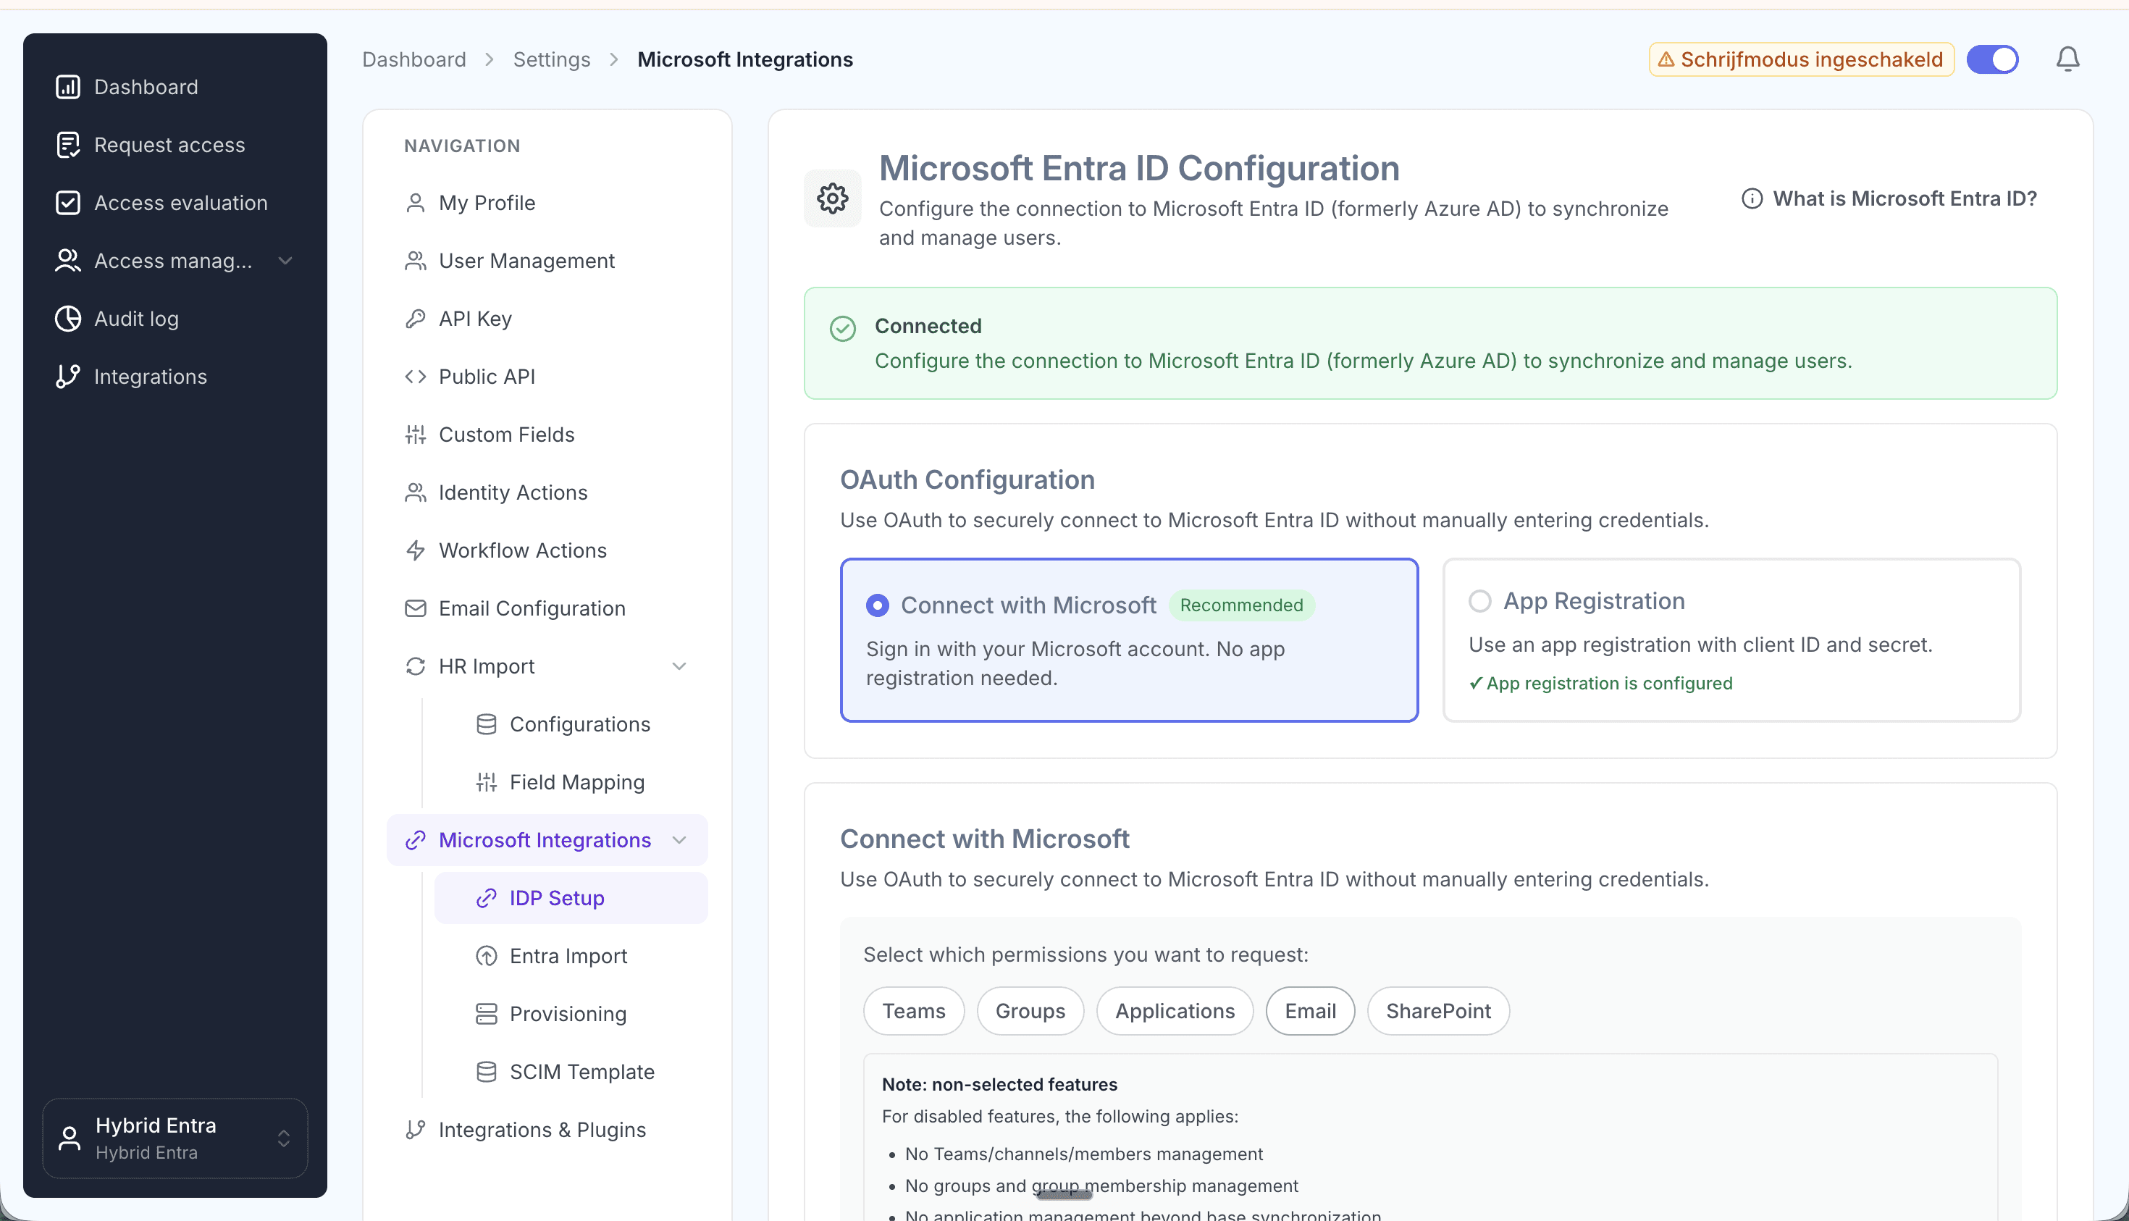This screenshot has height=1221, width=2129.
Task: Go to Dashboard via breadcrumb
Action: coord(413,59)
